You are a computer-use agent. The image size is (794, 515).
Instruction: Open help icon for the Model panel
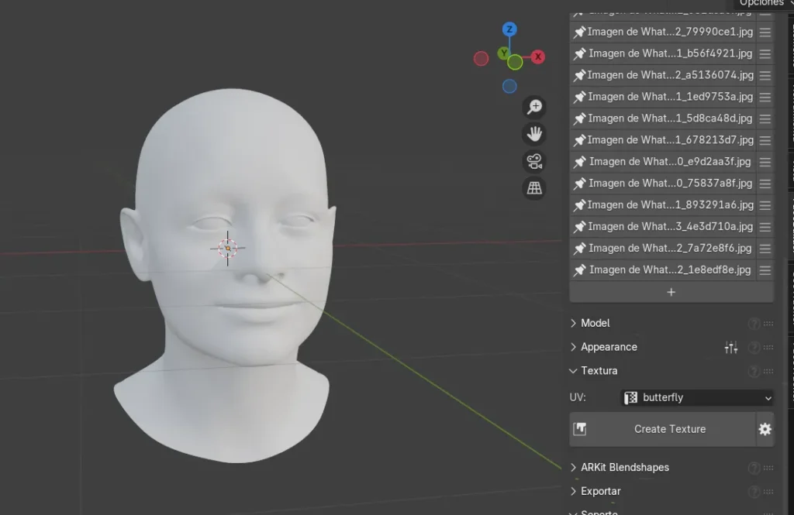(x=753, y=324)
